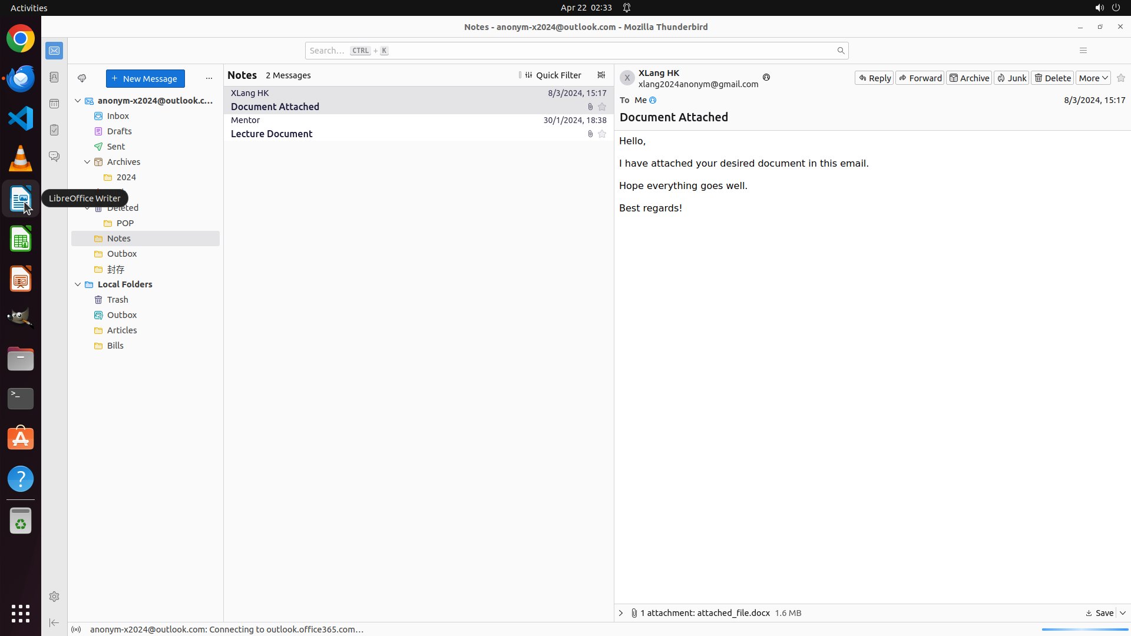Open the Calendar space icon
1131x636 pixels.
[x=54, y=104]
